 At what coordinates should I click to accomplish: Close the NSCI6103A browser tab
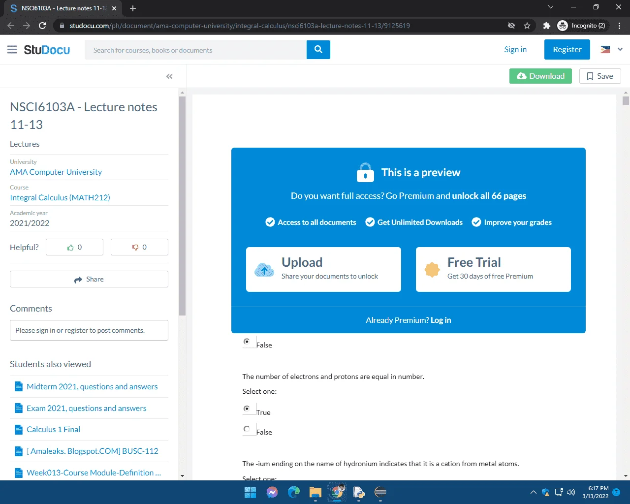point(114,8)
